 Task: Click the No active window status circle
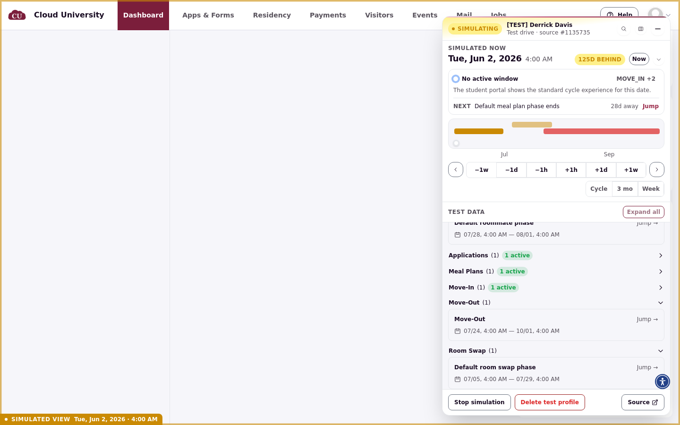click(456, 79)
